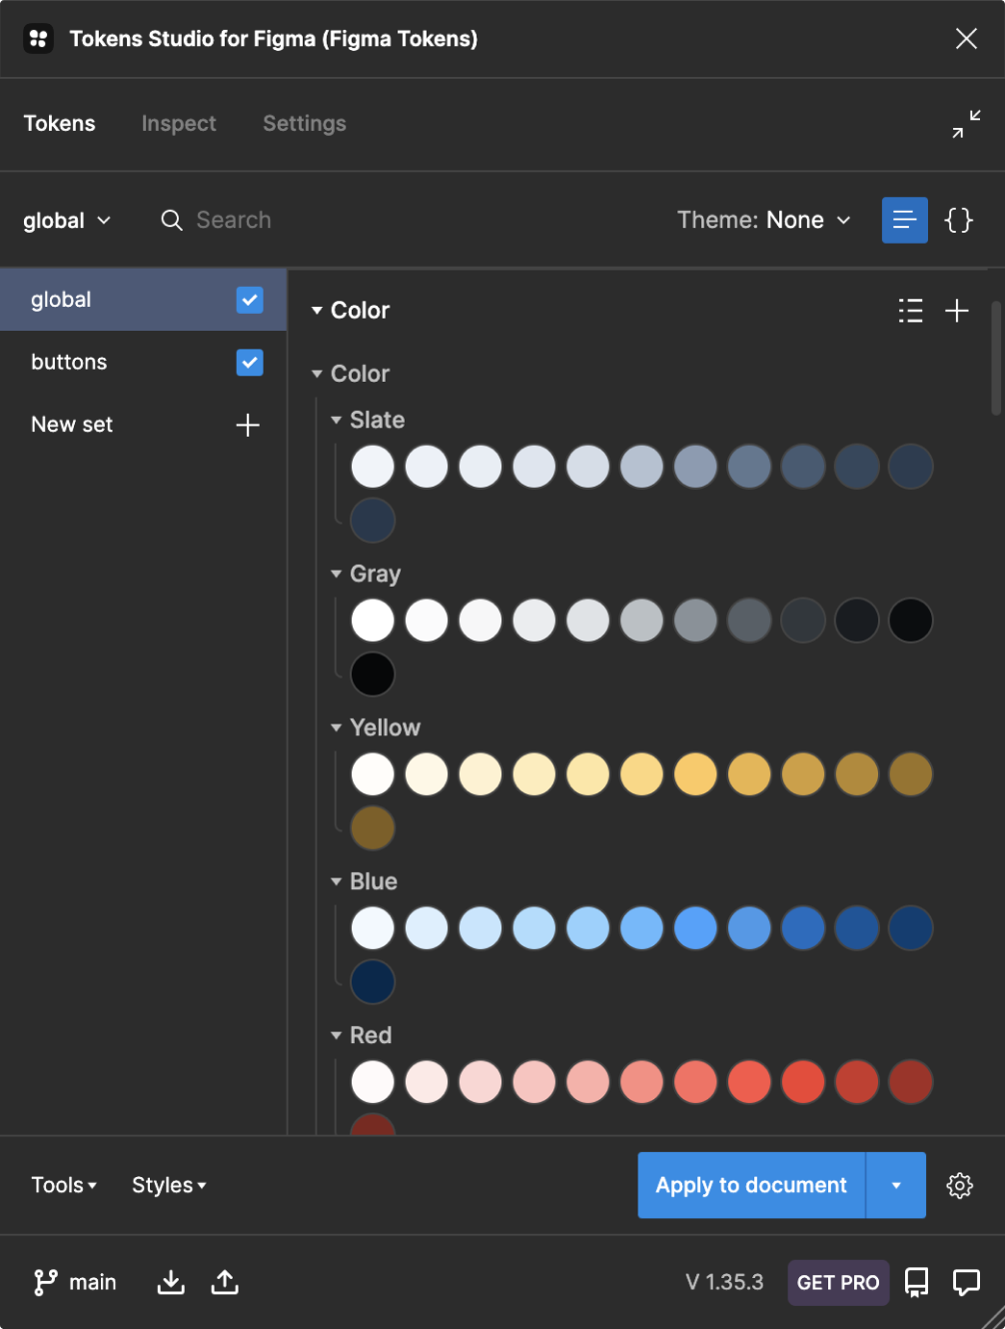Select the black Gray swatch on second row
Screen dimensions: 1005x1329
(x=373, y=674)
